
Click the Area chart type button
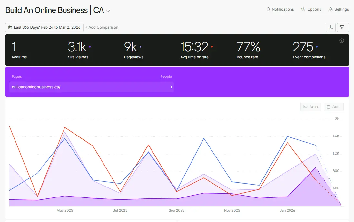[x=310, y=107]
